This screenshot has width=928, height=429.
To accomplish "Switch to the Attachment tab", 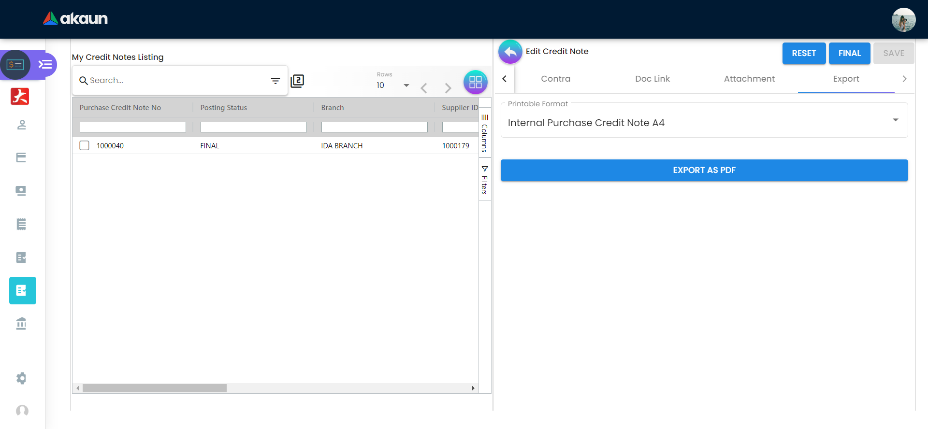I will coord(749,79).
